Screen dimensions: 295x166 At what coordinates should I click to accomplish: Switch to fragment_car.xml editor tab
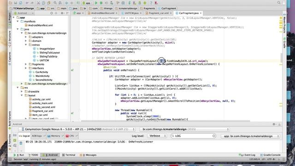[159, 13]
